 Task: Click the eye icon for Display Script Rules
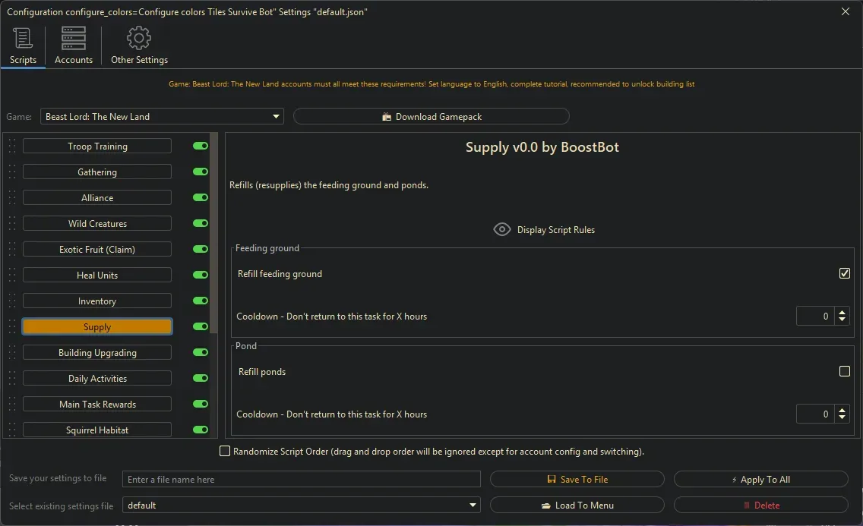coord(501,229)
